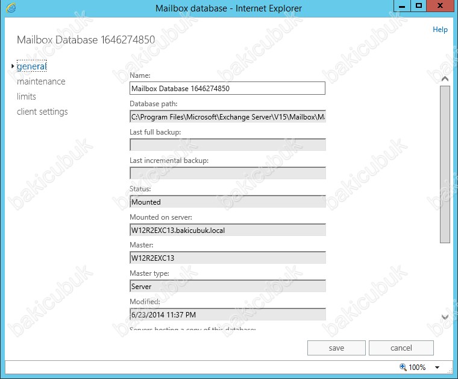Click the Master type label

click(149, 273)
